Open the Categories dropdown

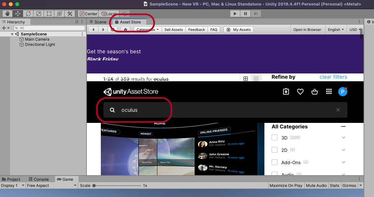[148, 30]
